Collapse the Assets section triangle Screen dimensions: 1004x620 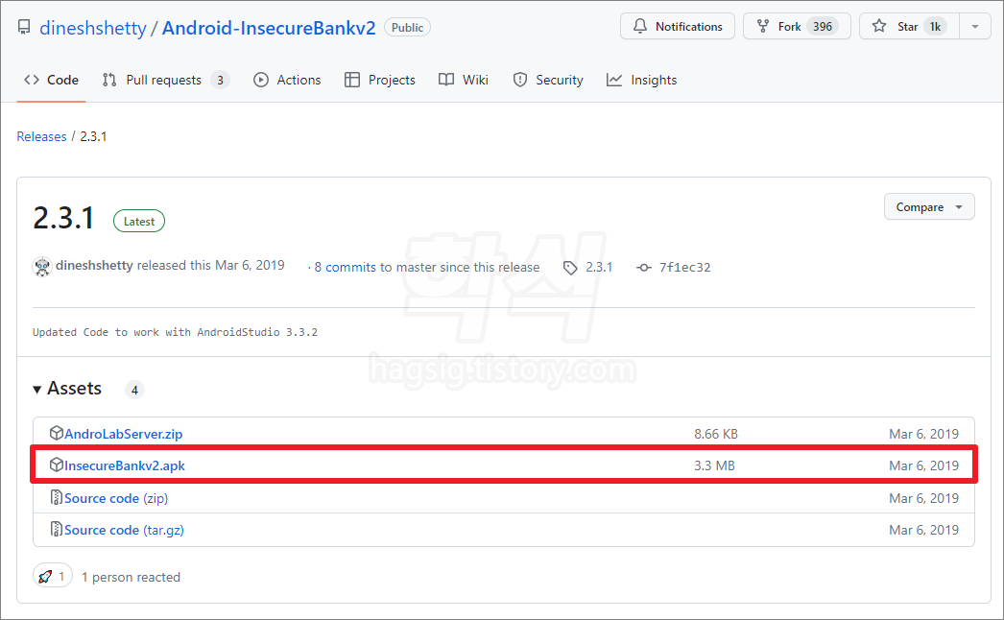click(x=37, y=390)
